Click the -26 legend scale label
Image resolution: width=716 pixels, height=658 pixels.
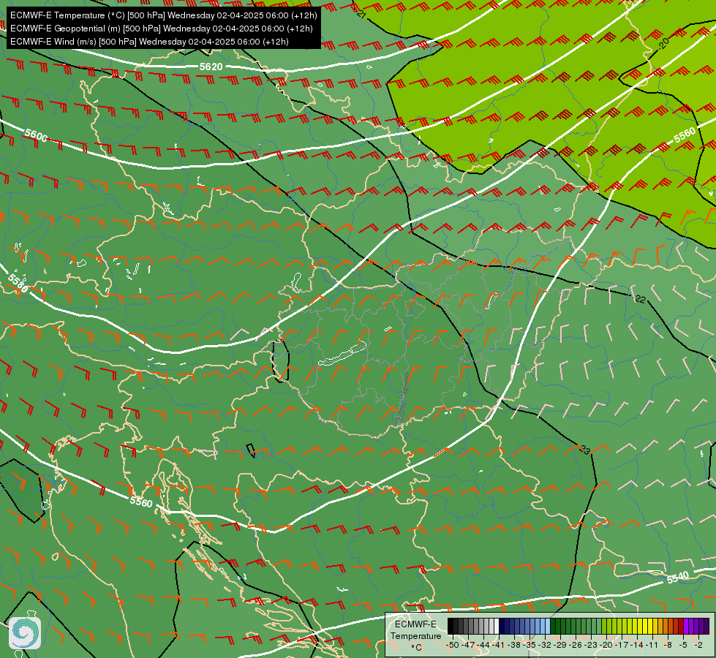click(x=576, y=645)
